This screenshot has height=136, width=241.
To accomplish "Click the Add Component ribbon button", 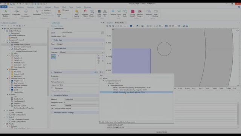I will click(x=26, y=13).
